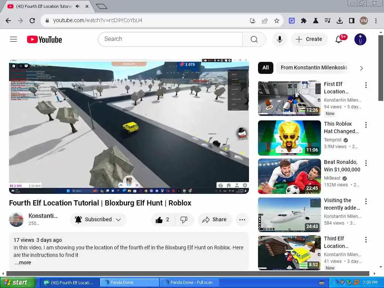Open Visiting the recently added airplane thumbnail

[289, 214]
